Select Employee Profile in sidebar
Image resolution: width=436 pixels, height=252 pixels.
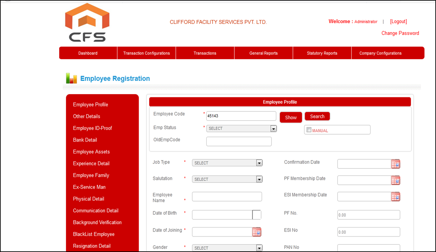91,105
